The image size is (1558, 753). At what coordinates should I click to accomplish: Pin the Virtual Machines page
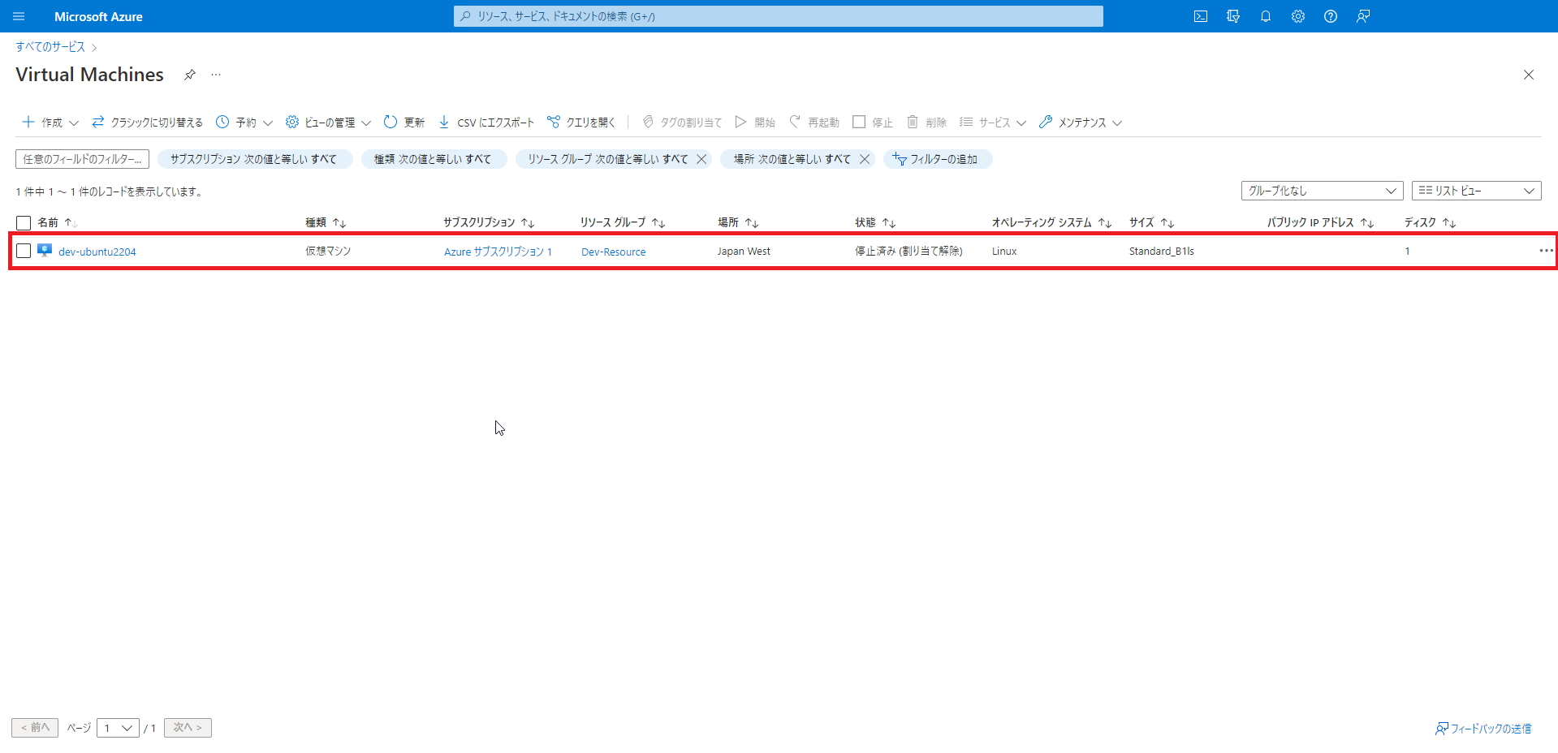click(x=189, y=75)
